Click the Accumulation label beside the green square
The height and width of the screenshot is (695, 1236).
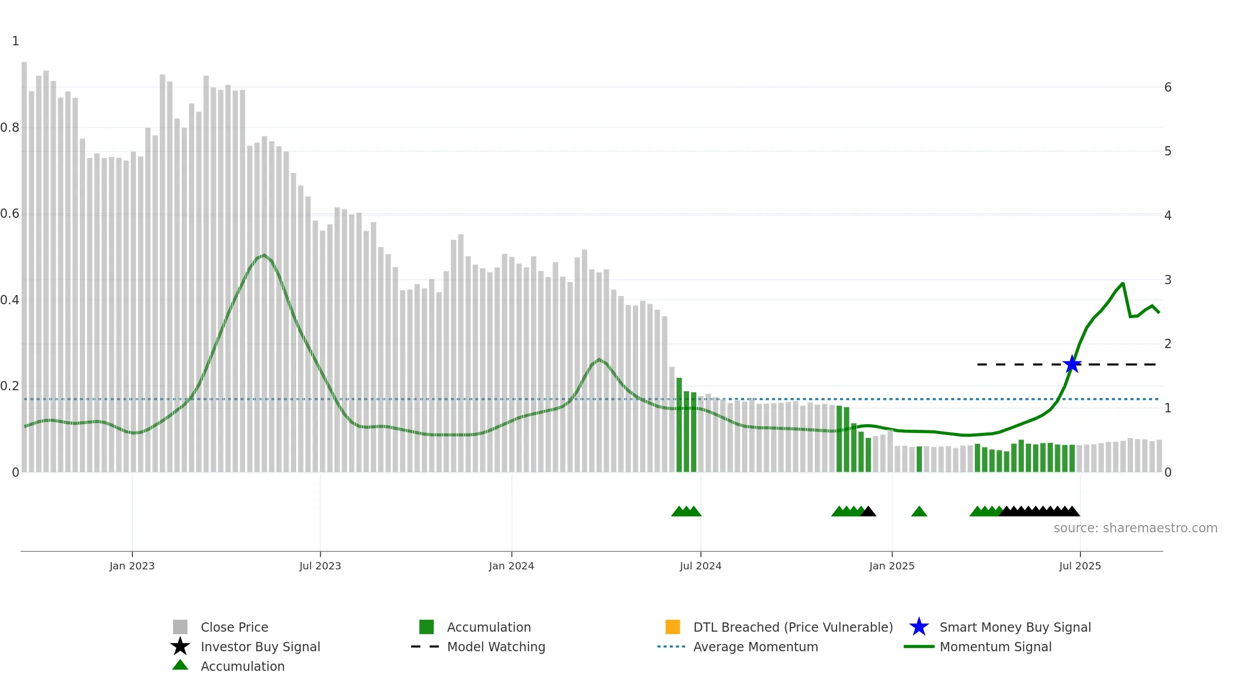click(489, 627)
